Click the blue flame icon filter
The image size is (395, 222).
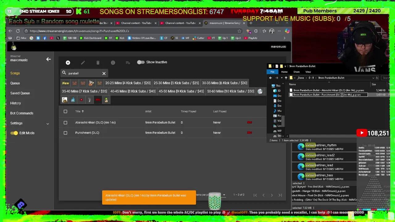73,100
